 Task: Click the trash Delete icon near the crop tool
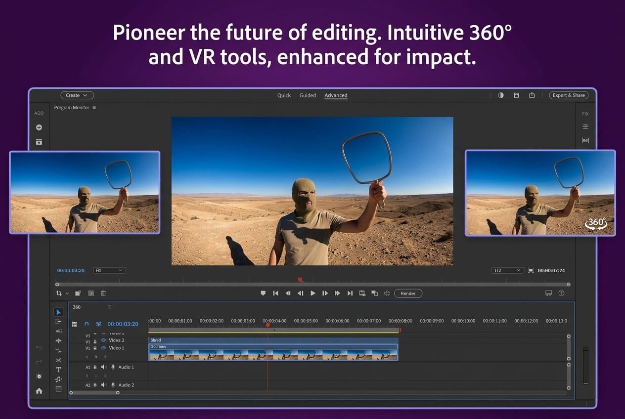pos(103,293)
